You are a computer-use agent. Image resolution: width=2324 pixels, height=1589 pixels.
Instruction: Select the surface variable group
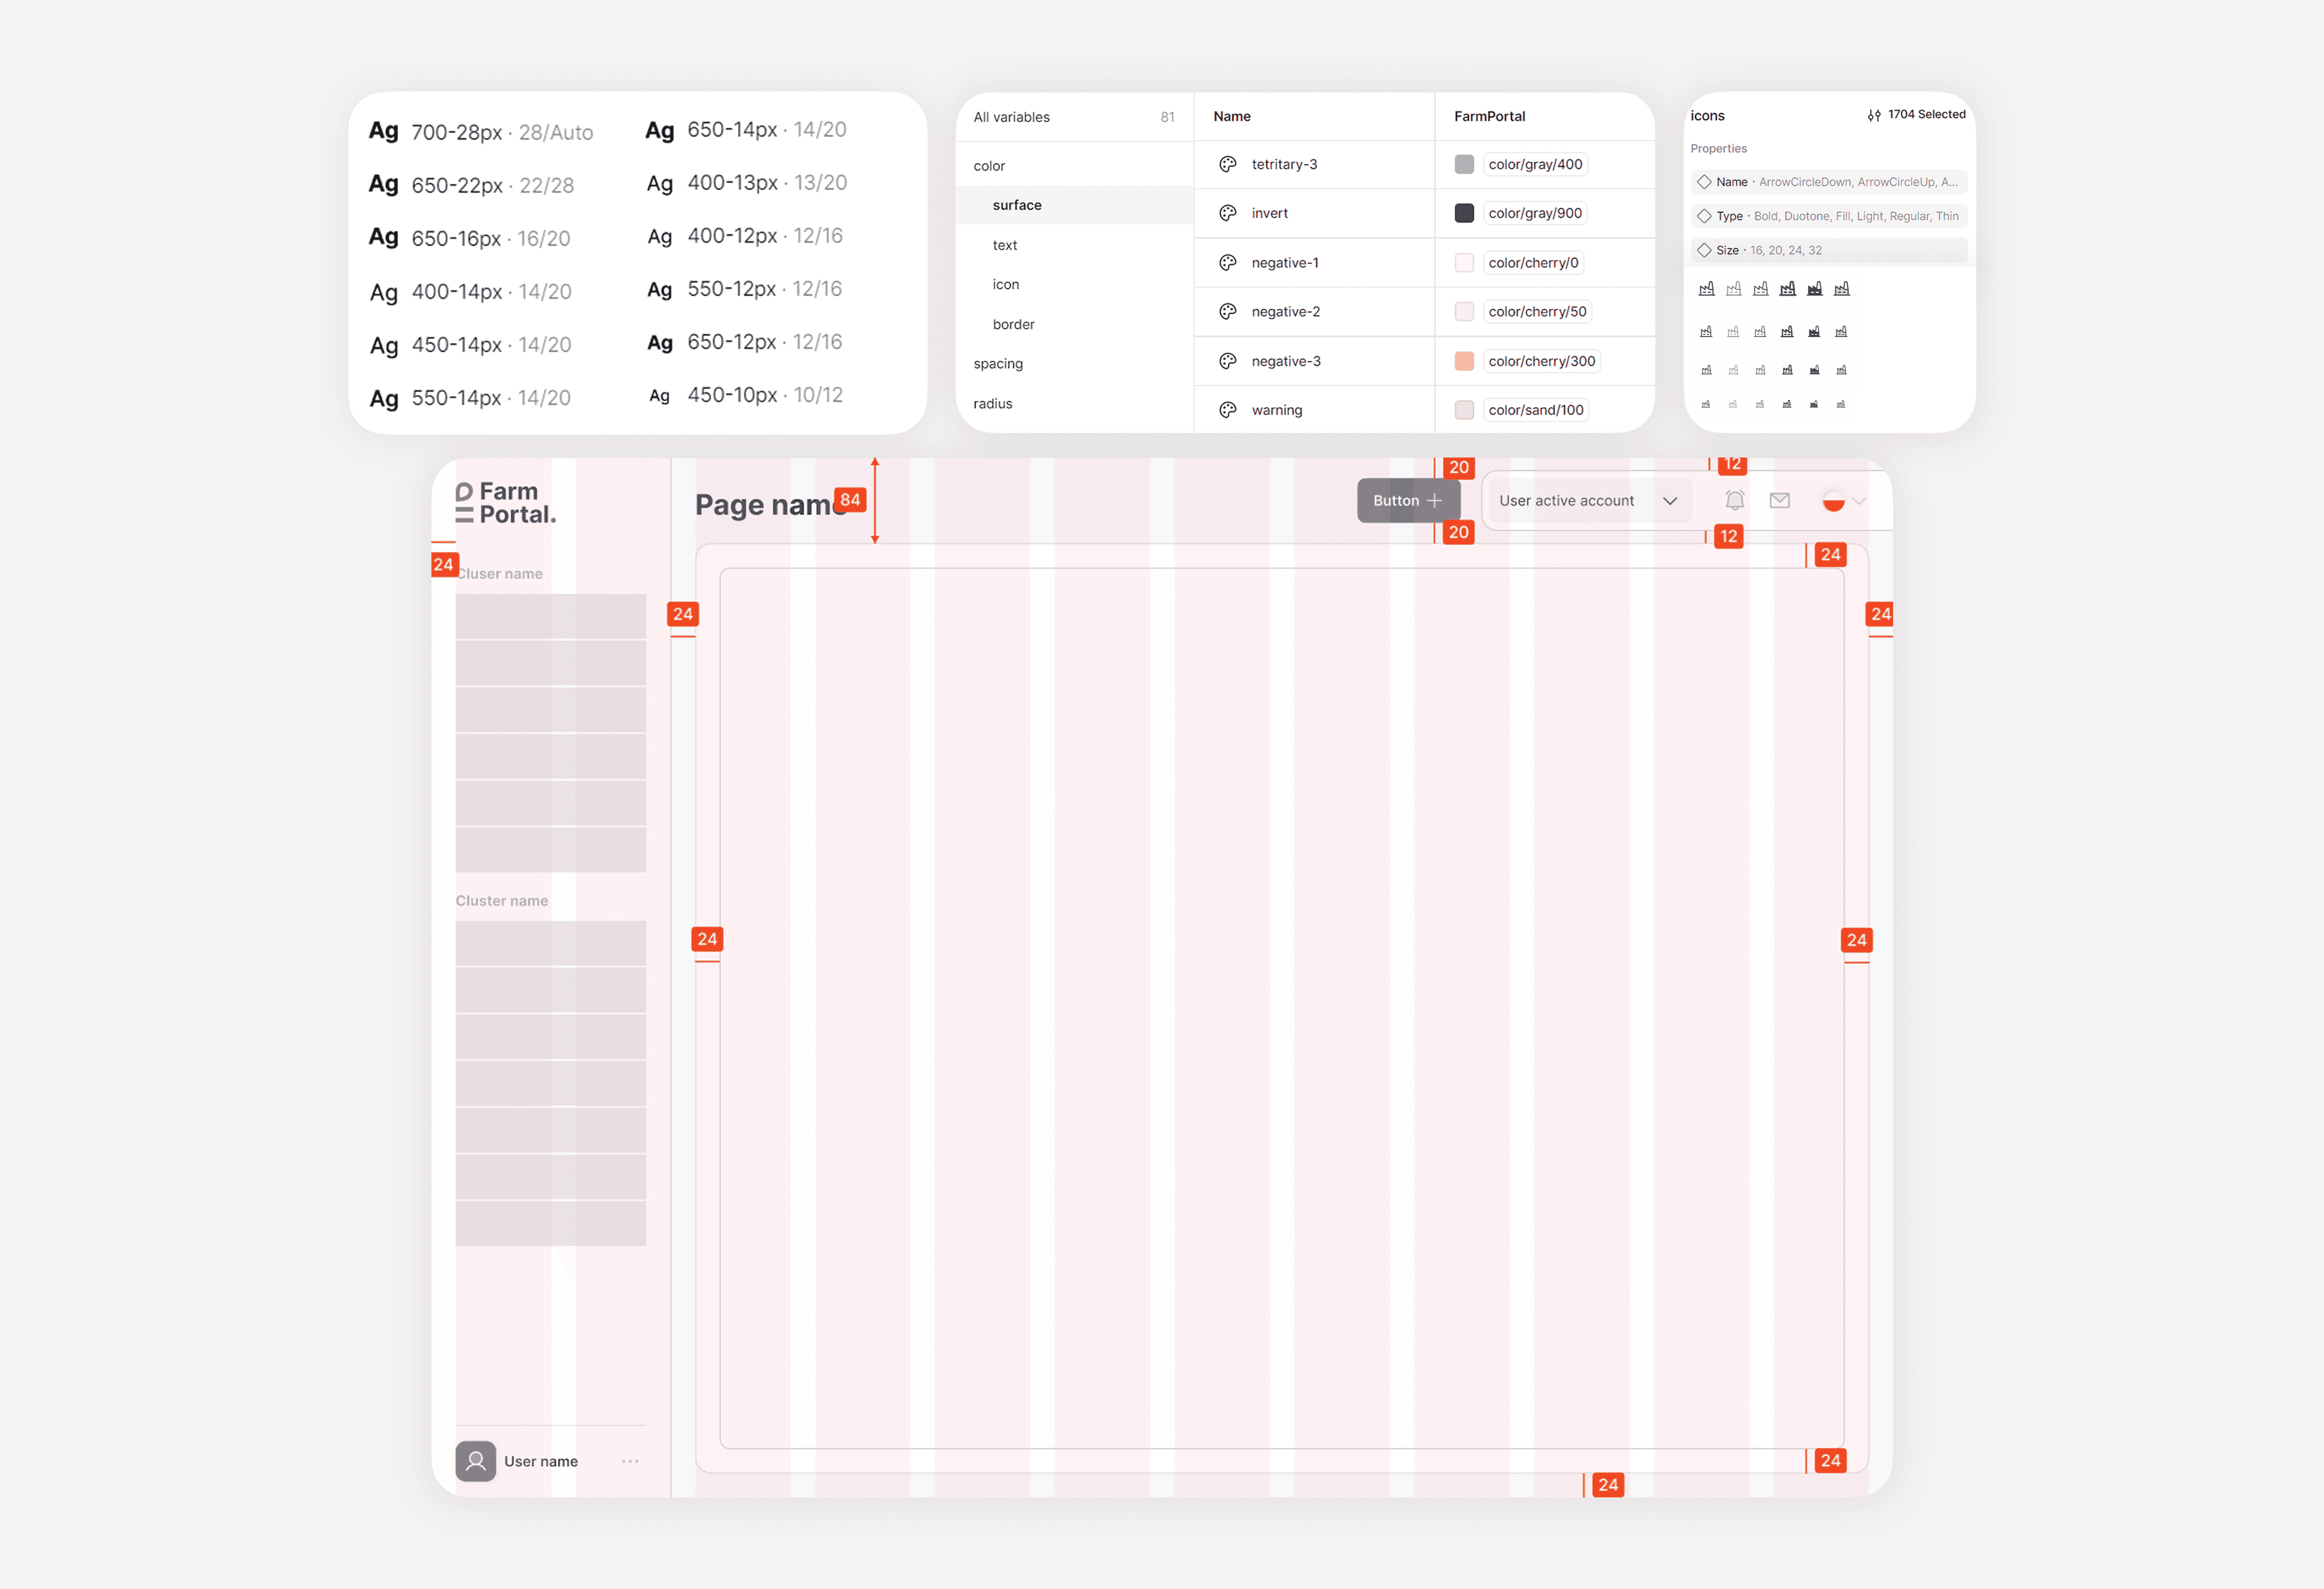[x=1017, y=205]
